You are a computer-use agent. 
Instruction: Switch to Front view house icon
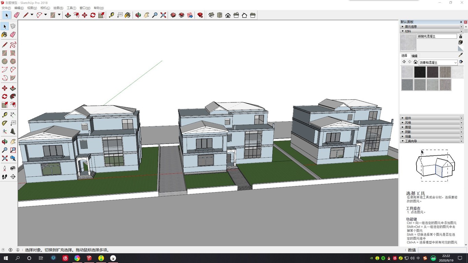[x=228, y=15]
